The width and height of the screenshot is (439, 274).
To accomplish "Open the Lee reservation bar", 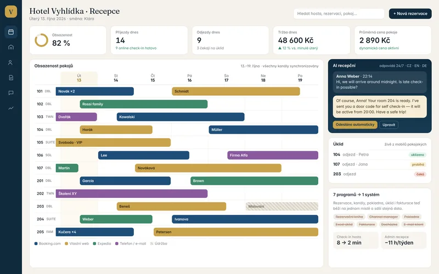I will coord(144,155).
